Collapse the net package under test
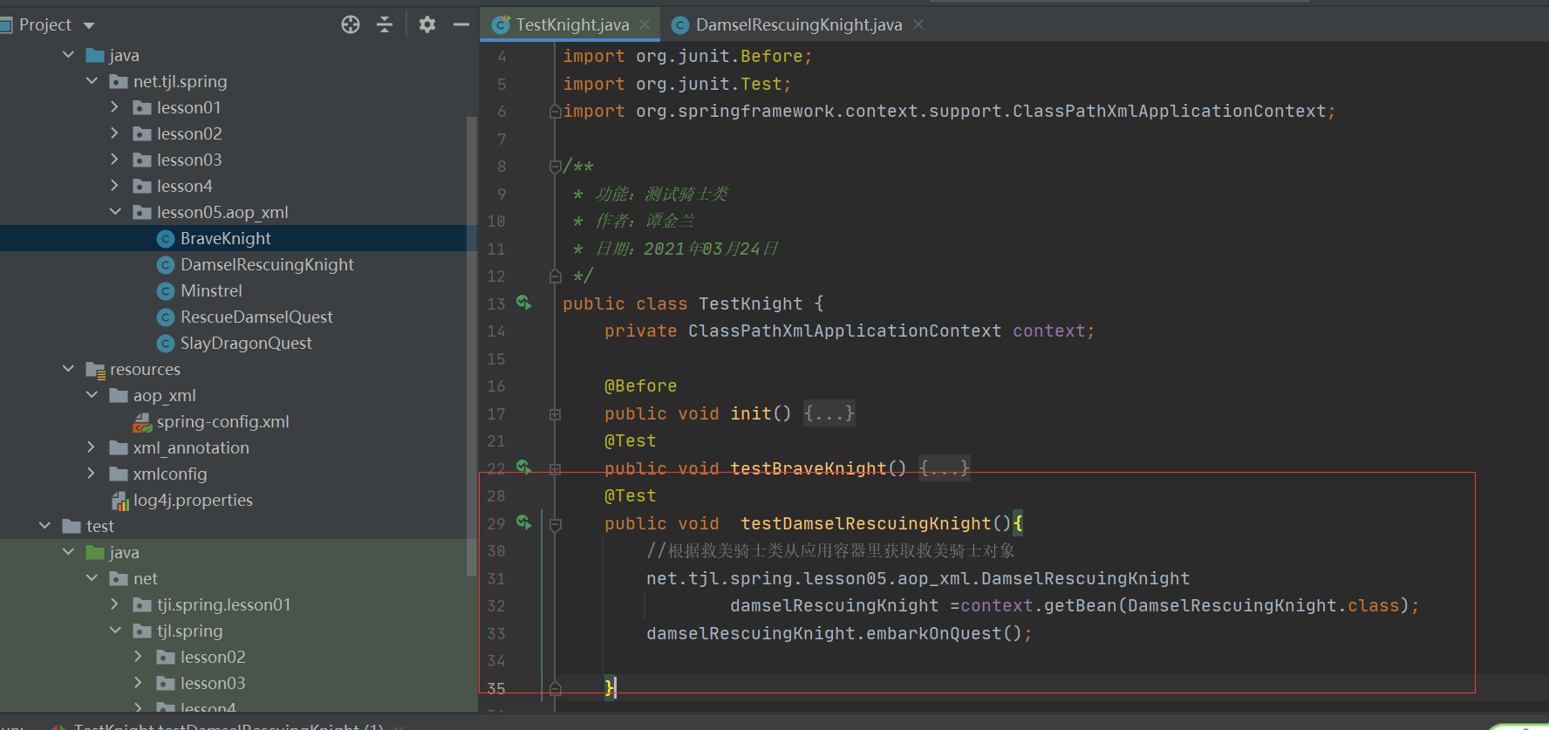This screenshot has height=730, width=1549. (x=92, y=578)
